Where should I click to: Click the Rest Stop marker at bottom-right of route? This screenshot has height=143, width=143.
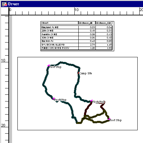[109, 119]
